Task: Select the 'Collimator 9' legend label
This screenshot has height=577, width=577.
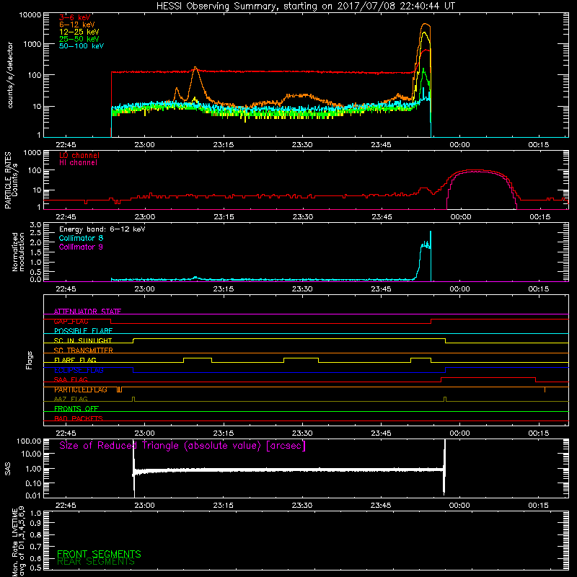Action: coord(81,247)
